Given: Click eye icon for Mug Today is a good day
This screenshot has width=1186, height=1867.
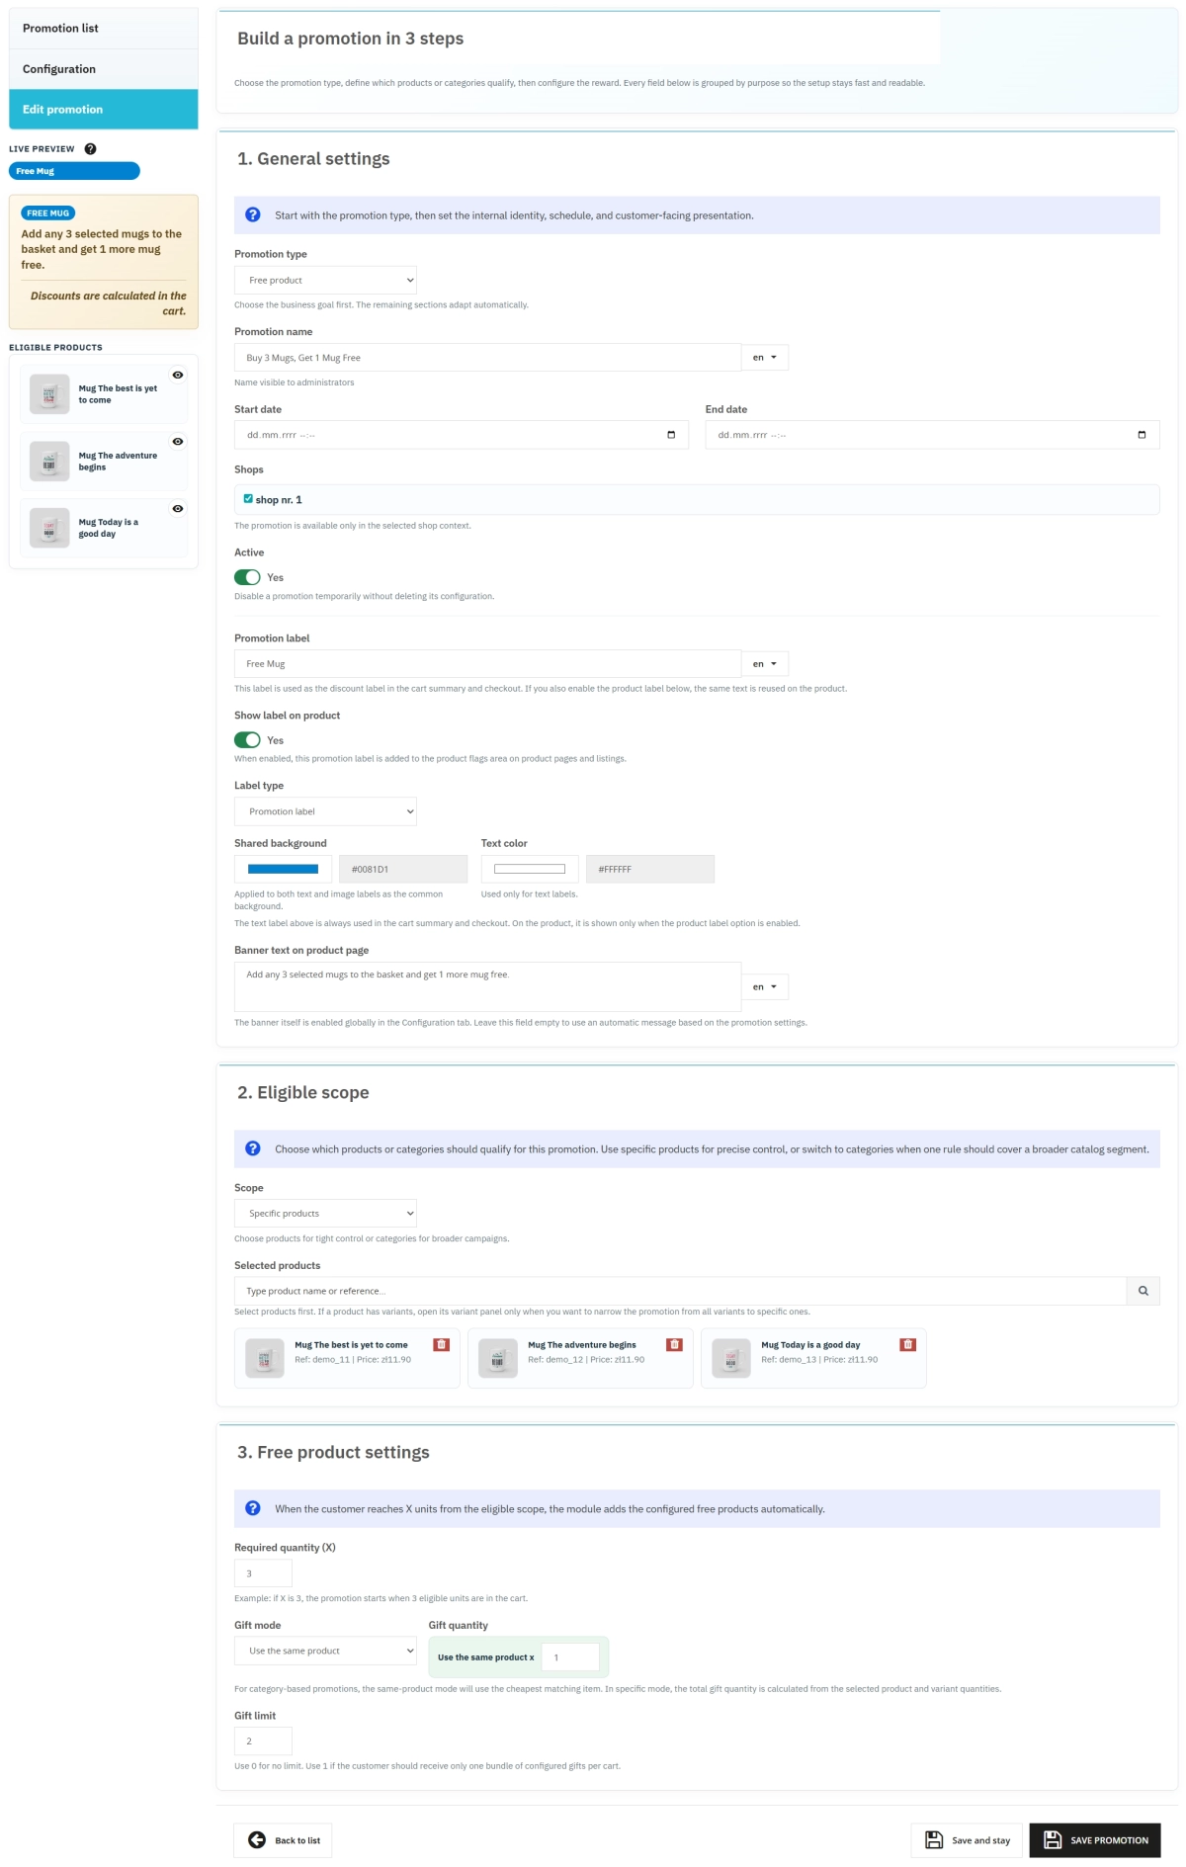Looking at the screenshot, I should [178, 509].
